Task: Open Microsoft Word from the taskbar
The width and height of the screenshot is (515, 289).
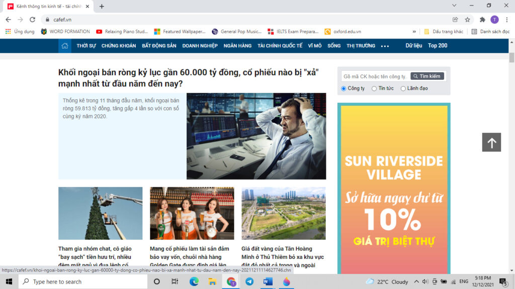Action: 268,281
